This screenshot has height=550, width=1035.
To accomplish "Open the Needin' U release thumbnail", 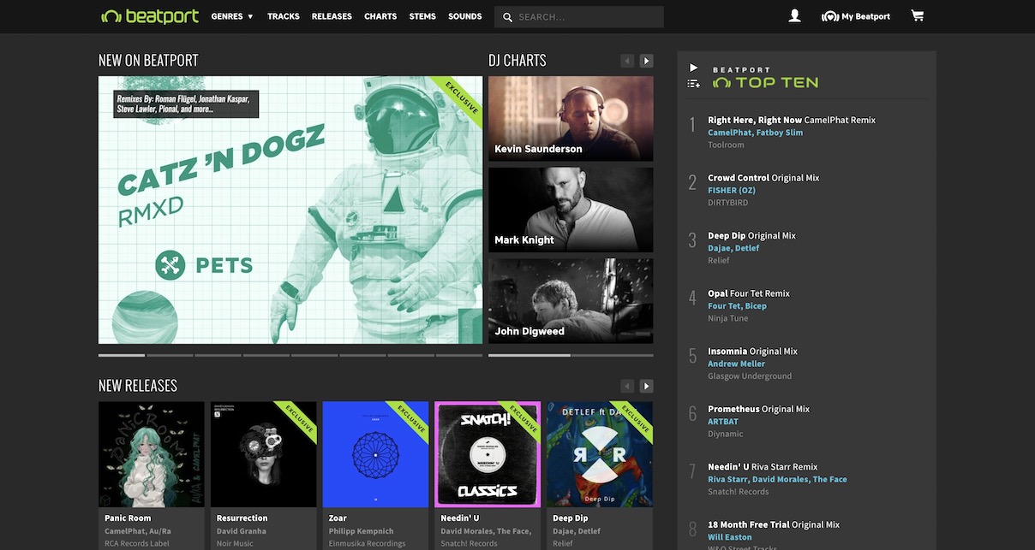I will (487, 452).
